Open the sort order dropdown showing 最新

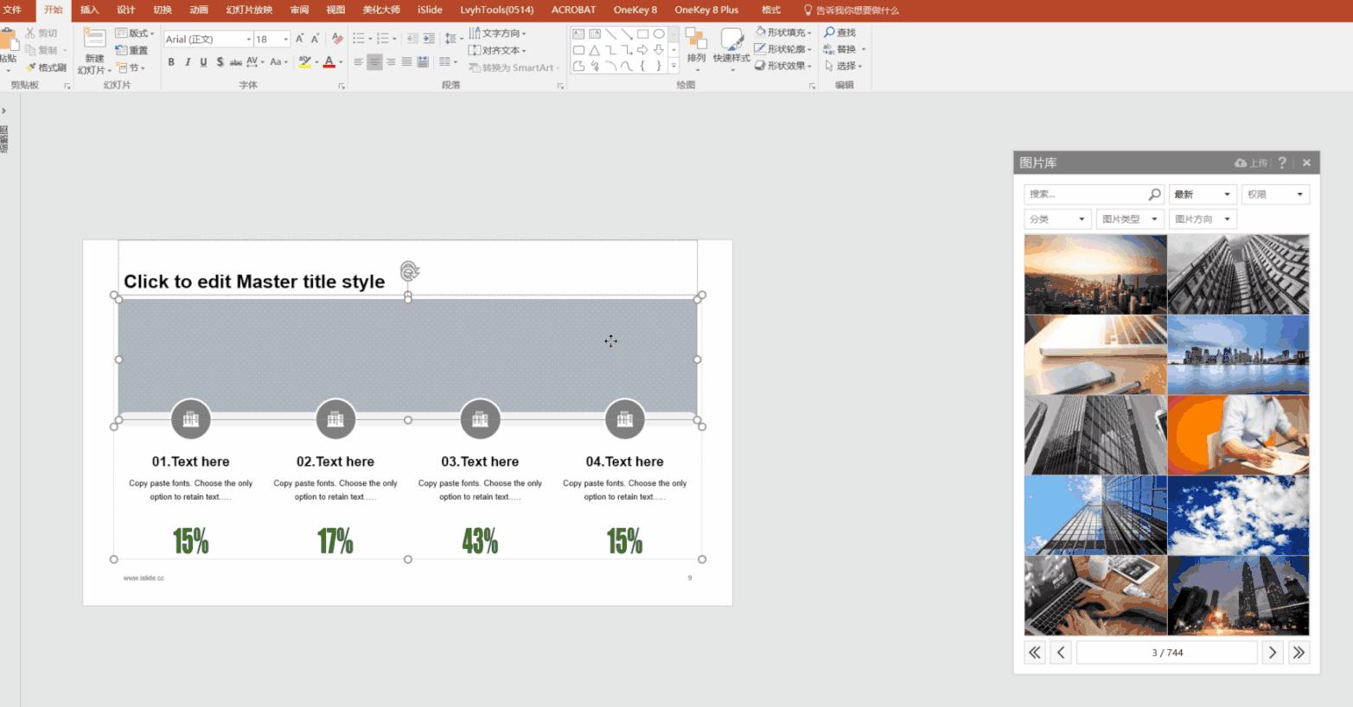point(1203,194)
